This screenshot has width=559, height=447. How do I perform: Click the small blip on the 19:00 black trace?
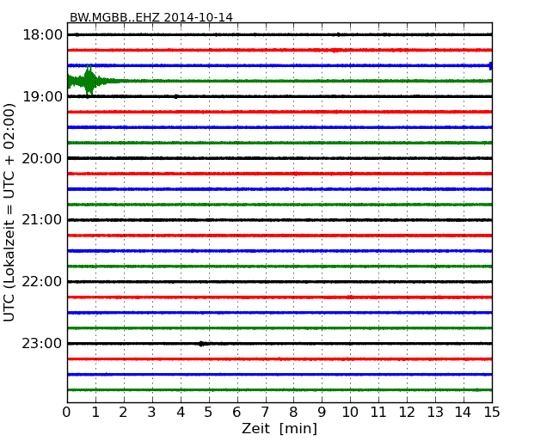coord(175,96)
